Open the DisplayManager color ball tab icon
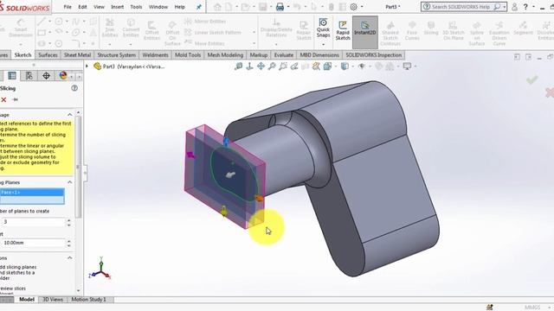Screen dimensions: 554x311 pyautogui.click(x=63, y=75)
